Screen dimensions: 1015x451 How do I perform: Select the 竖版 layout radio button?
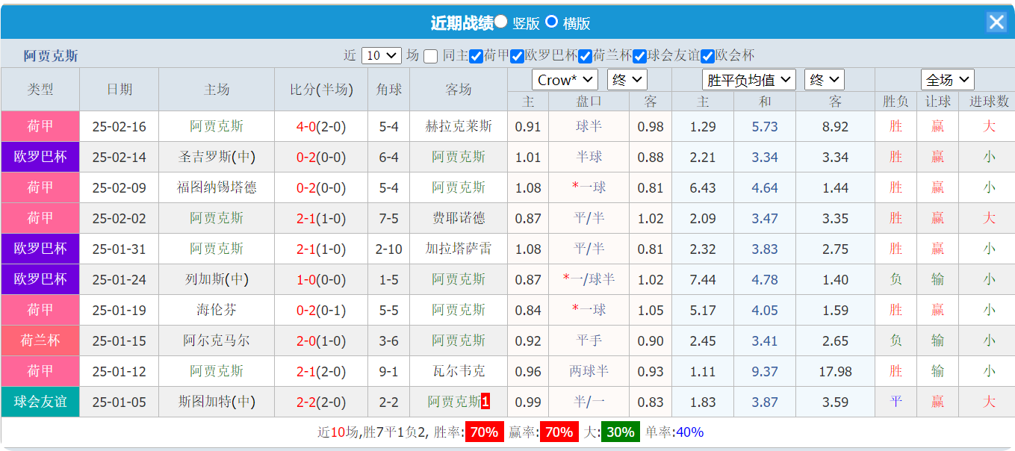pos(501,22)
